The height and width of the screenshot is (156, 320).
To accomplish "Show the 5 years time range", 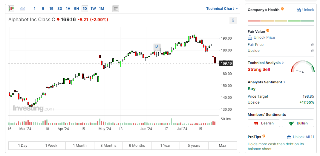I will tap(194, 146).
